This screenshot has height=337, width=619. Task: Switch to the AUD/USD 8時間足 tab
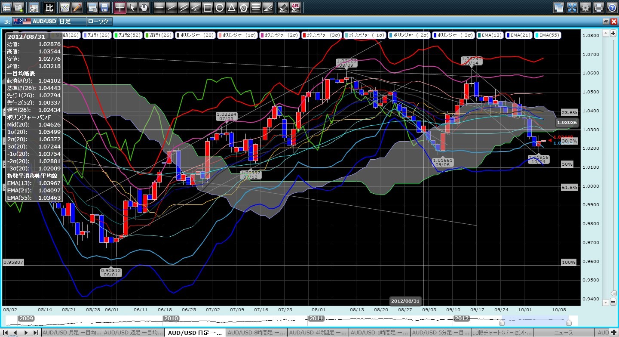(x=256, y=333)
